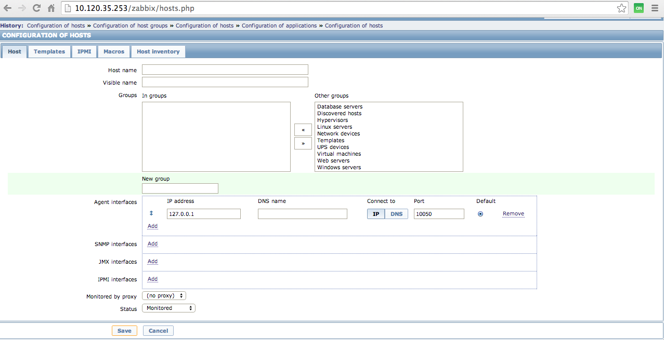Click the empty In groups list box
This screenshot has height=340, width=664.
216,137
